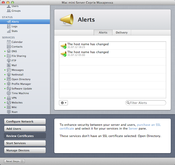Click the Contacts text label

click(17, 47)
